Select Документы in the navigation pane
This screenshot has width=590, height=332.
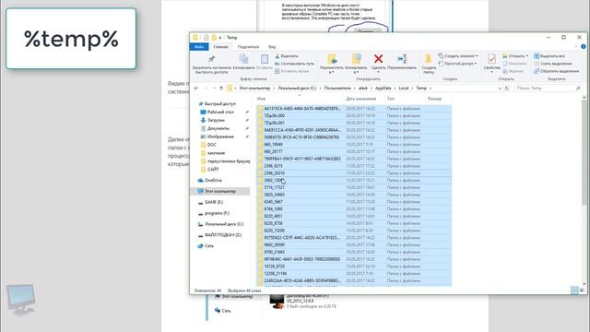point(218,128)
